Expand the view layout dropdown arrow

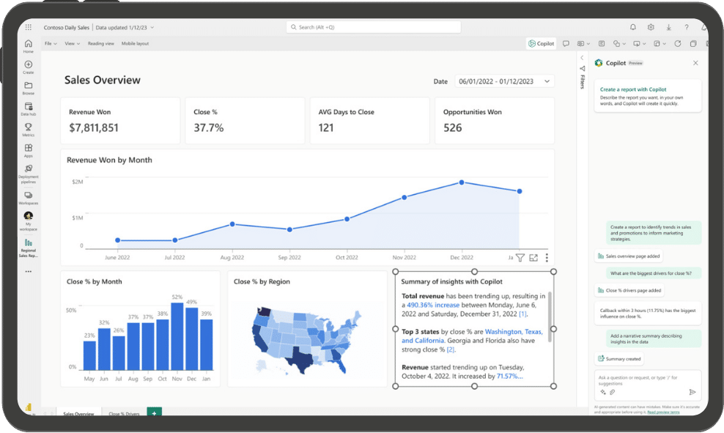pos(665,44)
